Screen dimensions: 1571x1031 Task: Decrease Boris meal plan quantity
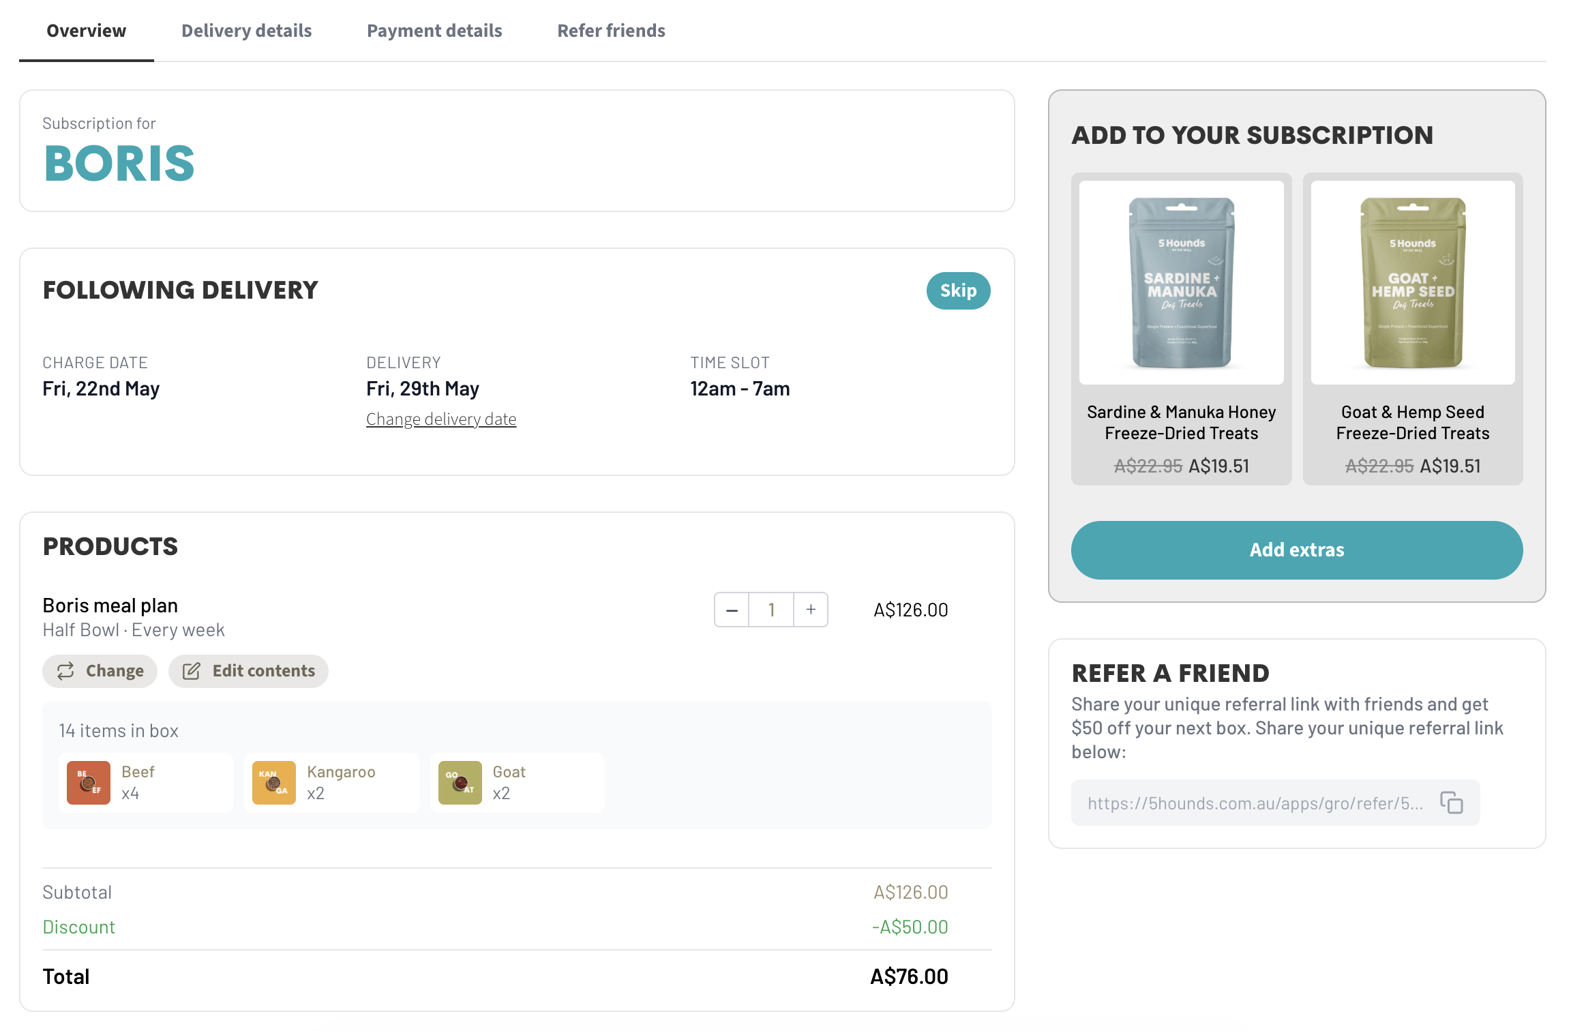732,610
